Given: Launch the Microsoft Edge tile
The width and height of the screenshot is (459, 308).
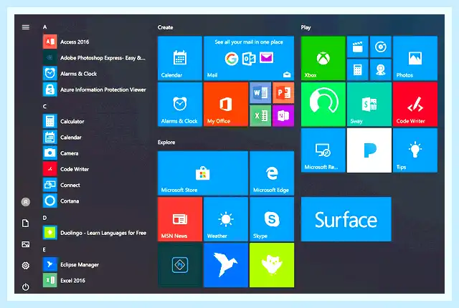Looking at the screenshot, I should [x=272, y=173].
